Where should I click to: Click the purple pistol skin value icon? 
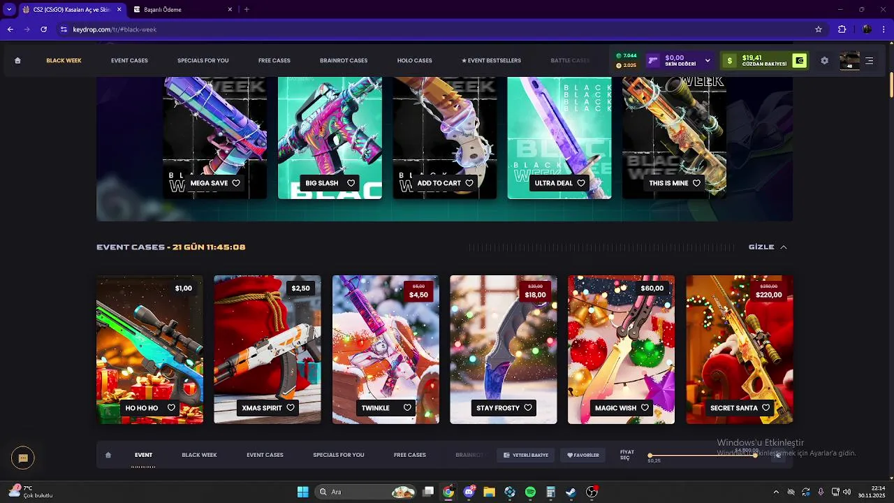pyautogui.click(x=653, y=61)
